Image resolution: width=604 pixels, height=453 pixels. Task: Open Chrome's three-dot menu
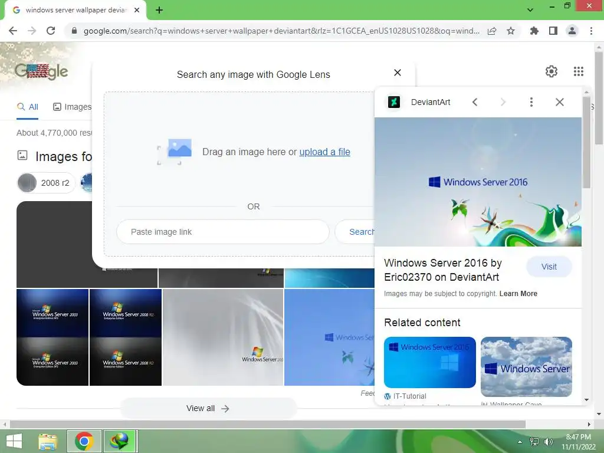click(591, 31)
